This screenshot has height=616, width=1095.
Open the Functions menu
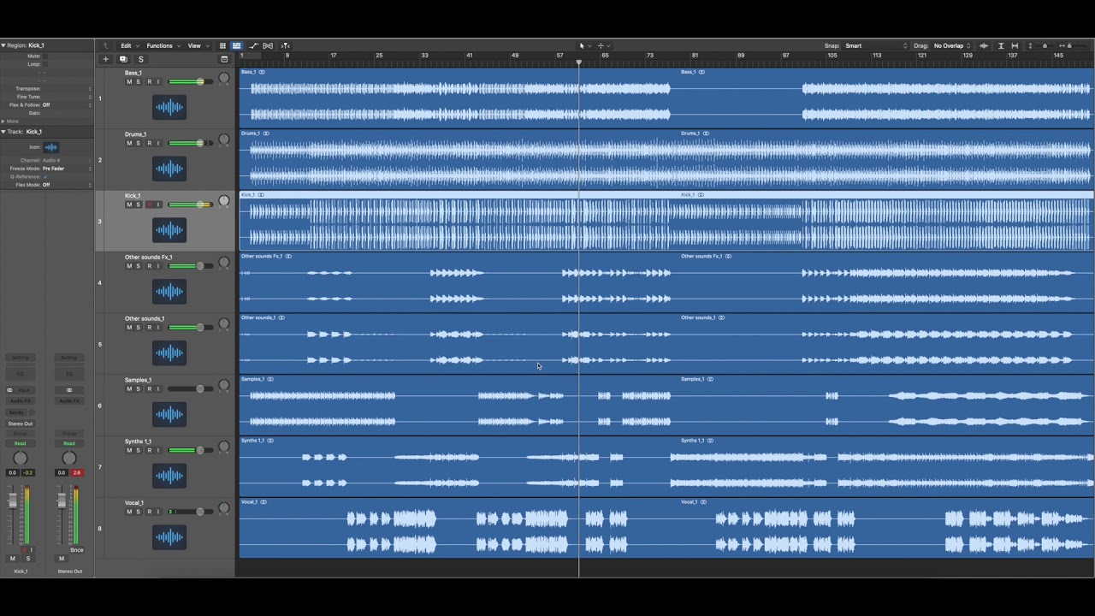click(x=163, y=45)
